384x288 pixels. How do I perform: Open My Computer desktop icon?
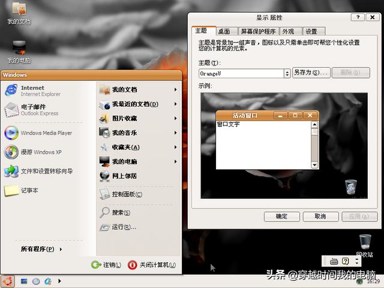(x=19, y=52)
